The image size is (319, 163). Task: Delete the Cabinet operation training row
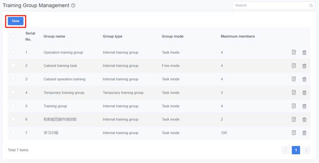pos(304,79)
